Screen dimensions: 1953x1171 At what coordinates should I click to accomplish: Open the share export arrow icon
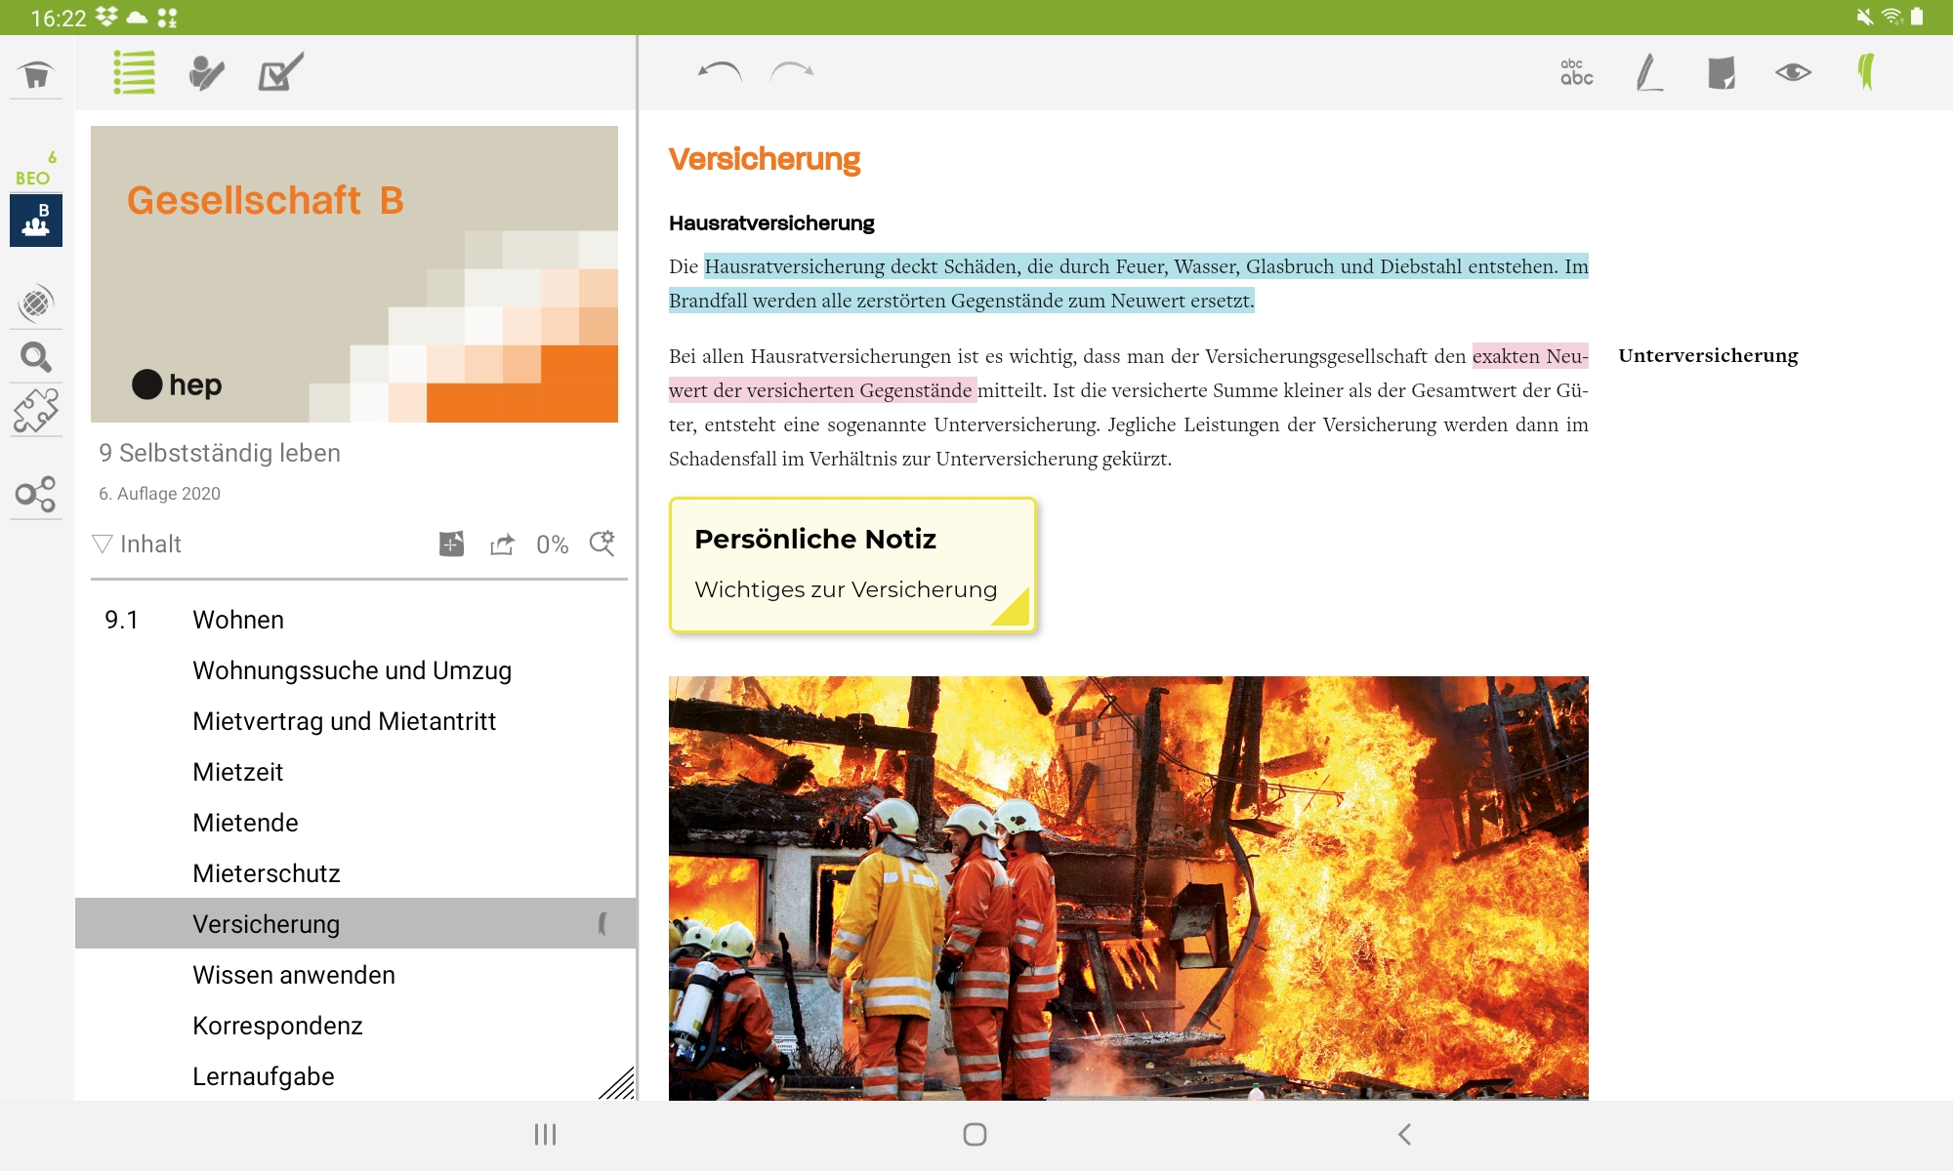(x=502, y=545)
